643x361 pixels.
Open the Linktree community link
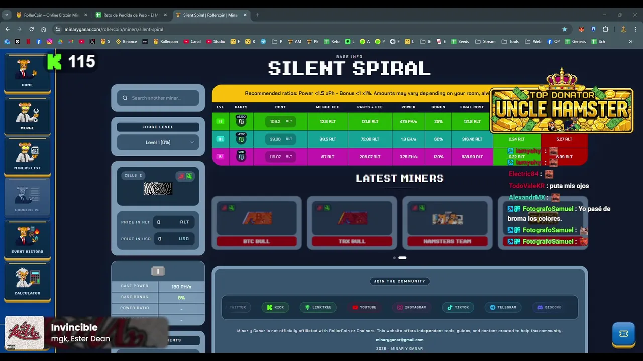coord(318,307)
